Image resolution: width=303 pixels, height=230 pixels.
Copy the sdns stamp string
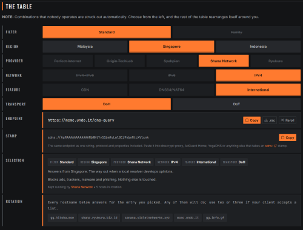coord(287,137)
